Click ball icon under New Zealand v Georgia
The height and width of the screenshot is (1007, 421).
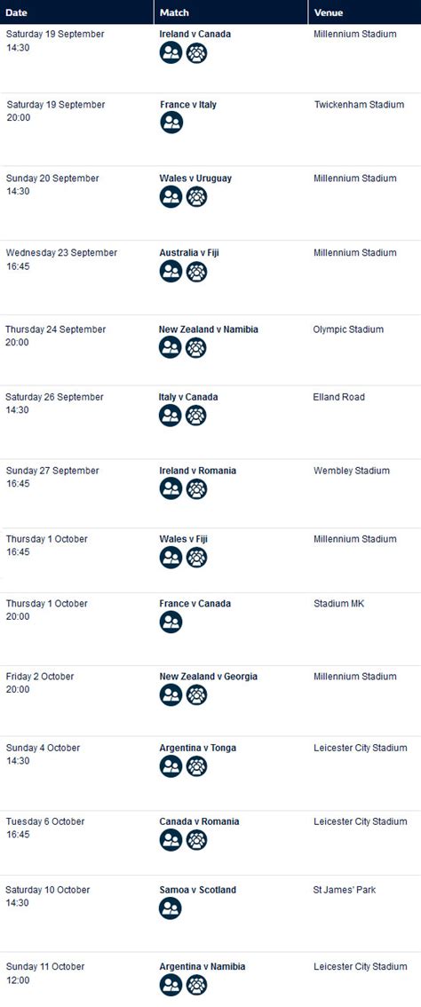point(196,695)
